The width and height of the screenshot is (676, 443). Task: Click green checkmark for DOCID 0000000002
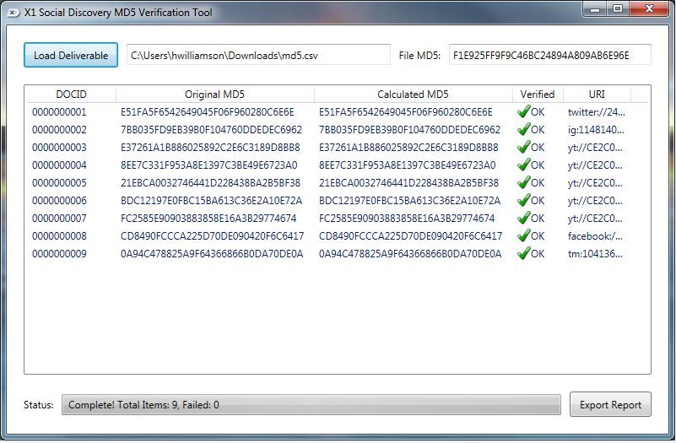click(x=523, y=130)
